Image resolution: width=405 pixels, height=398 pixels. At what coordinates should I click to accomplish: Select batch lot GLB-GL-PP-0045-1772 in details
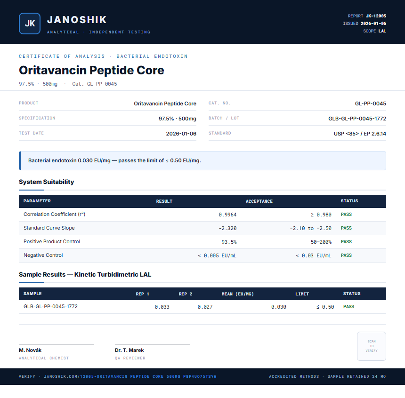[357, 119]
